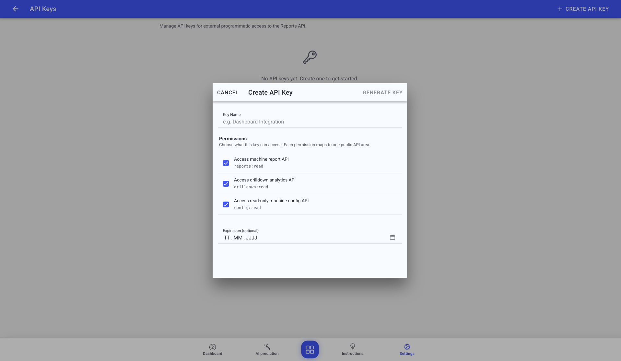Viewport: 621px width, 361px height.
Task: Cancel the Create API Key dialog
Action: pos(228,93)
